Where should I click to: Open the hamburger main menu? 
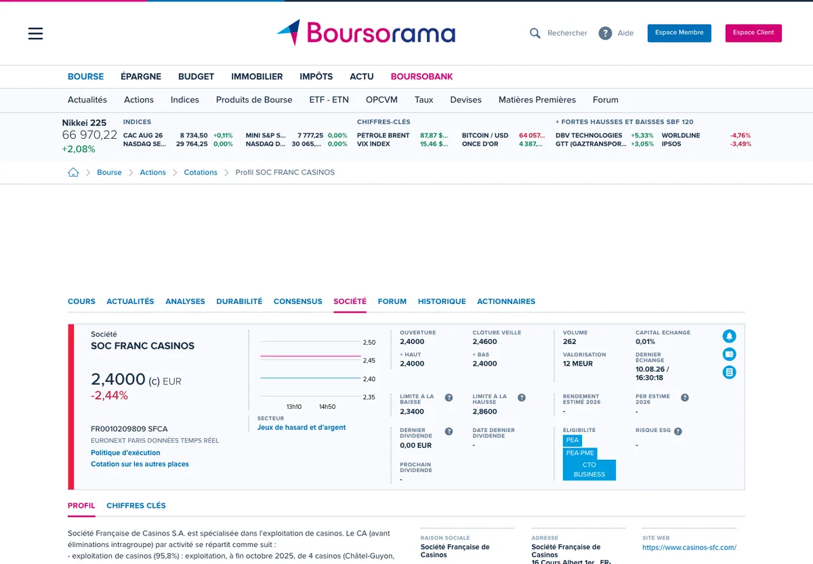pyautogui.click(x=35, y=33)
